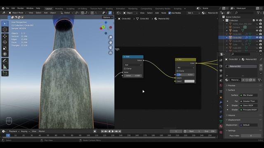The image size is (264, 148).
Task: Open the Object properties orange square tab
Action: 221,97
